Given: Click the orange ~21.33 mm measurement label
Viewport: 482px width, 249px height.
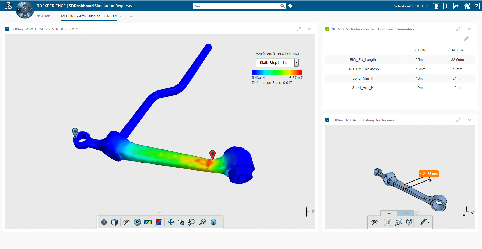Looking at the screenshot, I should [x=429, y=174].
